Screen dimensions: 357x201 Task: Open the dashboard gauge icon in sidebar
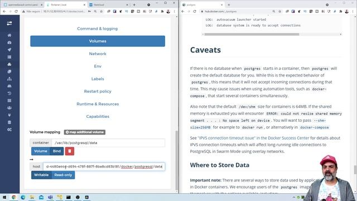pyautogui.click(x=9, y=42)
